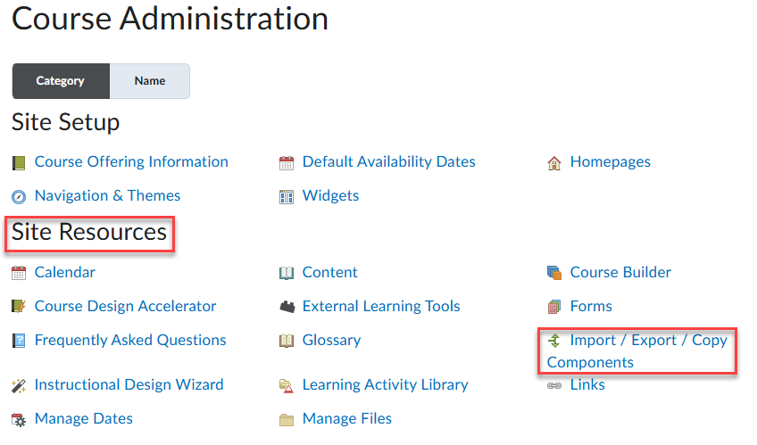Click the Manage Files folder icon
This screenshot has height=445, width=757.
tap(287, 419)
